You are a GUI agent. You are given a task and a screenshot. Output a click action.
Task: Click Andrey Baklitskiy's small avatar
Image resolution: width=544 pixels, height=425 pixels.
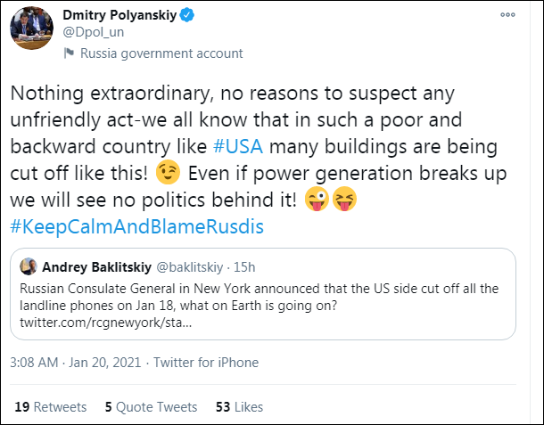tap(29, 266)
